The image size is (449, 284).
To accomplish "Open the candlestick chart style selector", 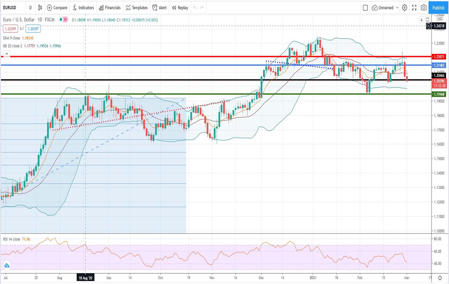I will (40, 8).
